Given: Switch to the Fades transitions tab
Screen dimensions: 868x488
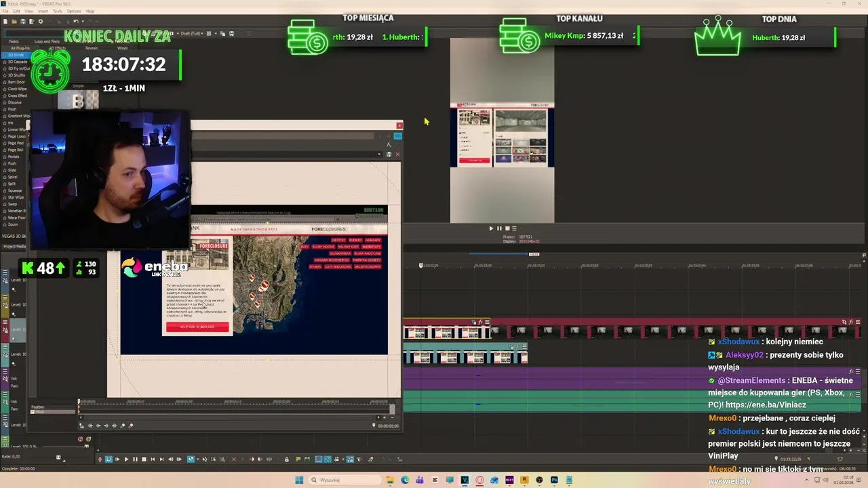Looking at the screenshot, I should coord(14,41).
